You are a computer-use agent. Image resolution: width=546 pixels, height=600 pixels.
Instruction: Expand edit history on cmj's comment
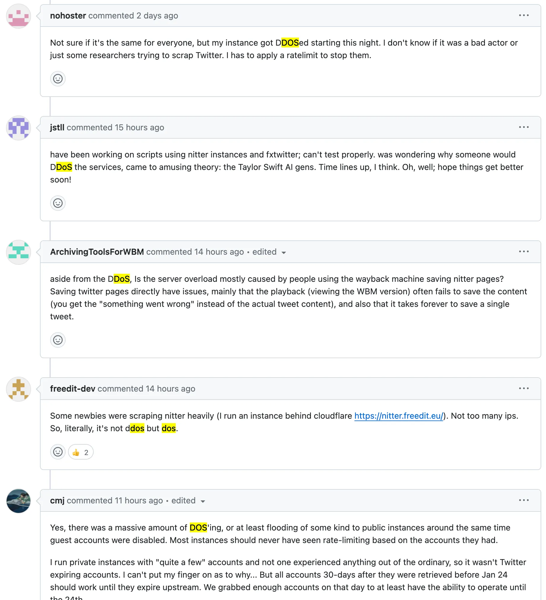pos(188,501)
